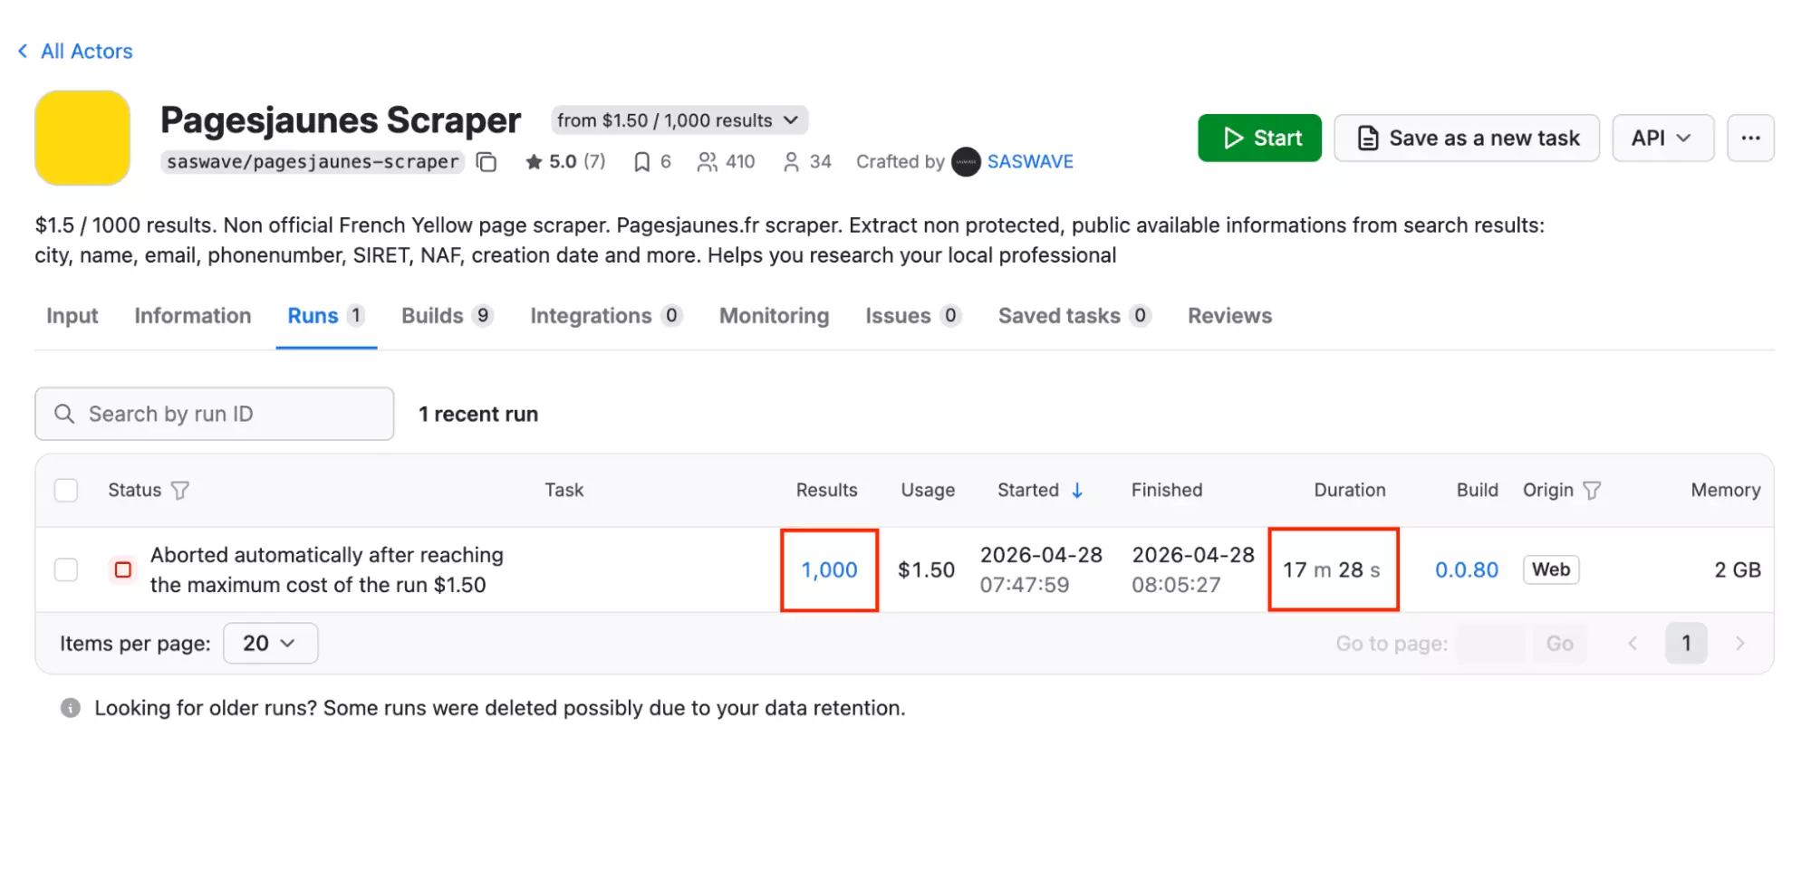Click the 2 GB memory cell
The image size is (1811, 889).
[1738, 570]
